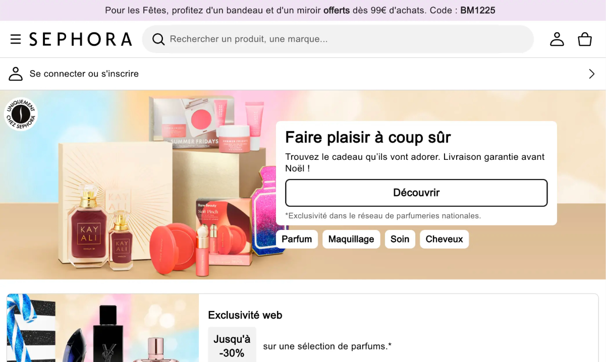This screenshot has width=606, height=362.
Task: Click Se connecter ou s'inscrire link
Action: 84,74
